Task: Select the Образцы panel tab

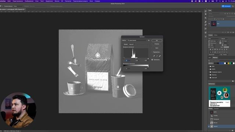Action: 215,58
